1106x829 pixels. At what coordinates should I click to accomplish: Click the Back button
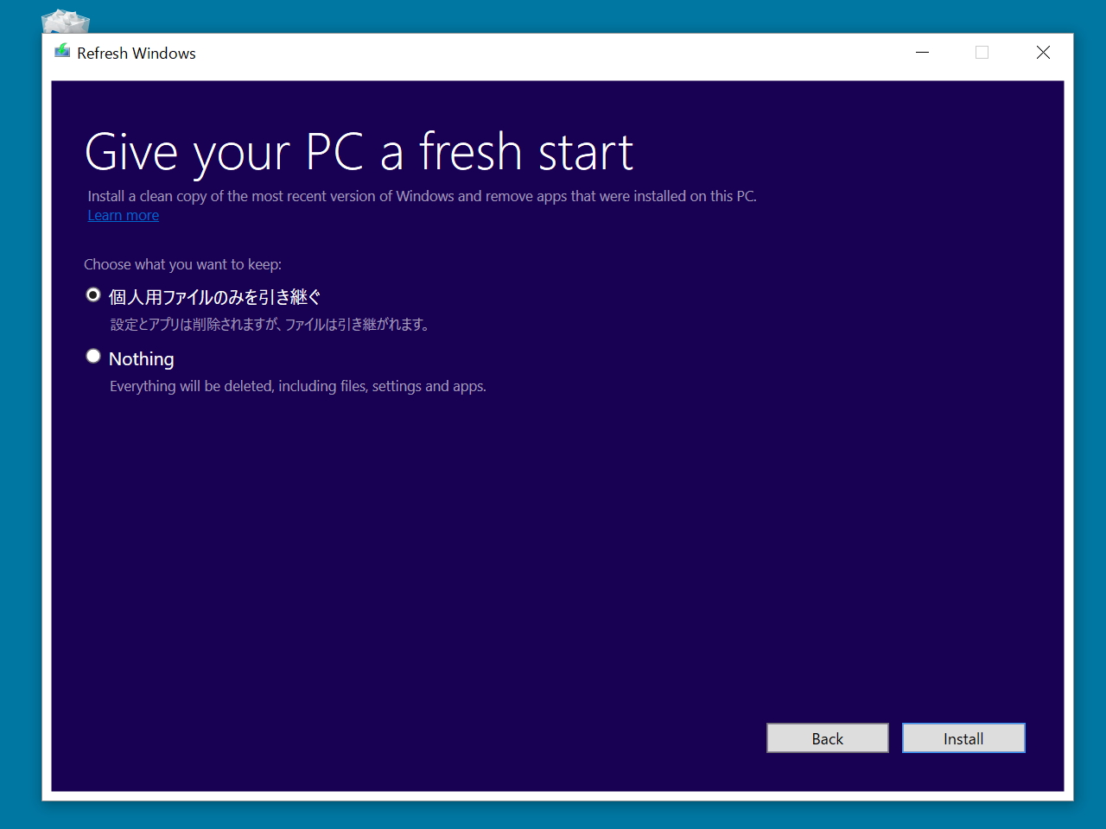[x=827, y=738]
